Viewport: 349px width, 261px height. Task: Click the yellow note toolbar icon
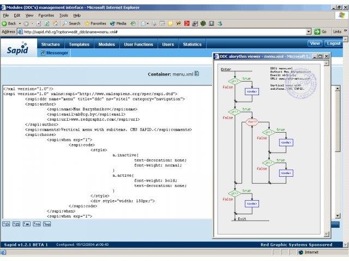point(171,23)
